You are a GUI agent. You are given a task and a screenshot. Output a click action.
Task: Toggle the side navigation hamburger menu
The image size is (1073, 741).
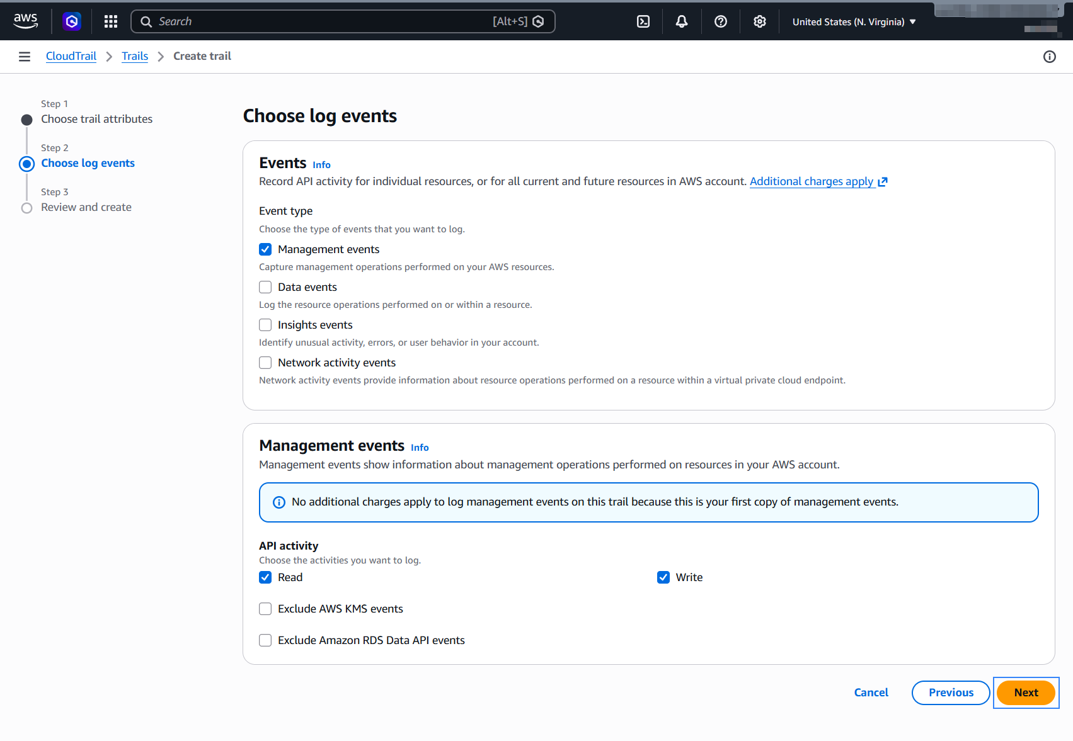tap(25, 57)
